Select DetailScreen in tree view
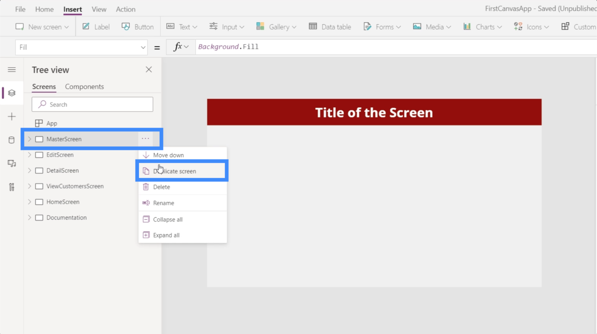Image resolution: width=597 pixels, height=334 pixels. pyautogui.click(x=63, y=171)
